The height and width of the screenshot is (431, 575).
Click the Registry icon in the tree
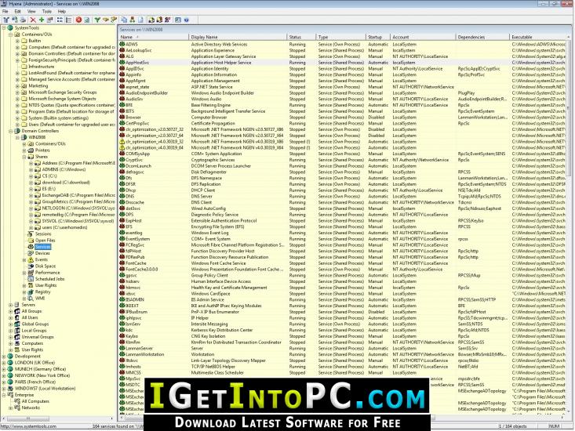(x=31, y=292)
